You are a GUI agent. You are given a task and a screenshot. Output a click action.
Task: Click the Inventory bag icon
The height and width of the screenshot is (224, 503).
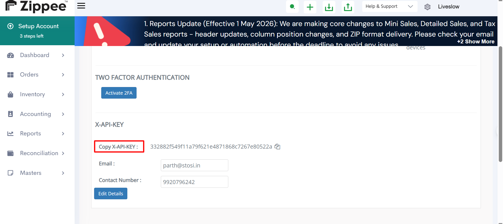pyautogui.click(x=11, y=94)
